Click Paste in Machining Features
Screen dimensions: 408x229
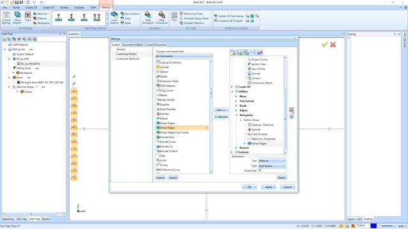tap(126, 23)
